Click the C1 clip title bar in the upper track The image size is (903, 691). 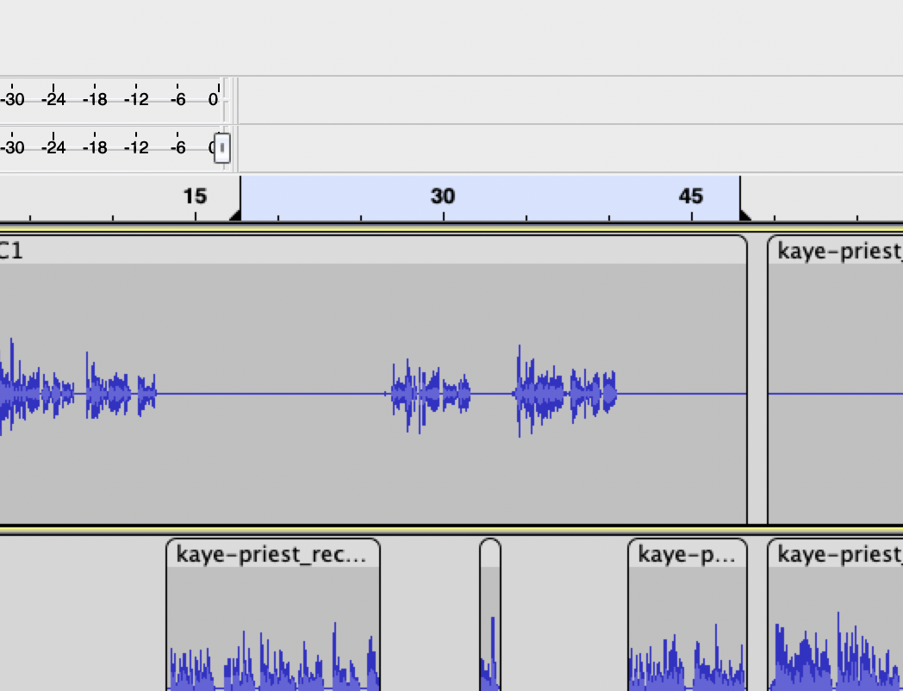coord(372,251)
